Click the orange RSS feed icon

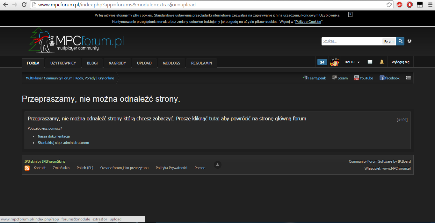(x=27, y=168)
